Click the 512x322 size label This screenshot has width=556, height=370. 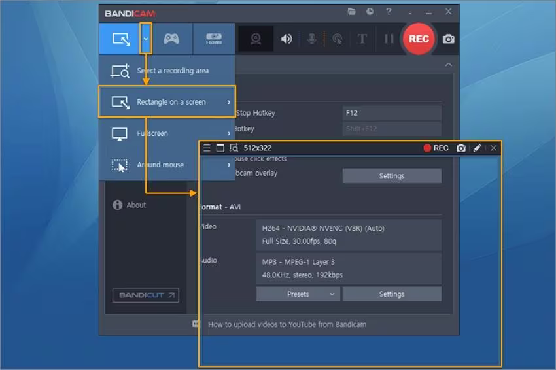tap(258, 148)
